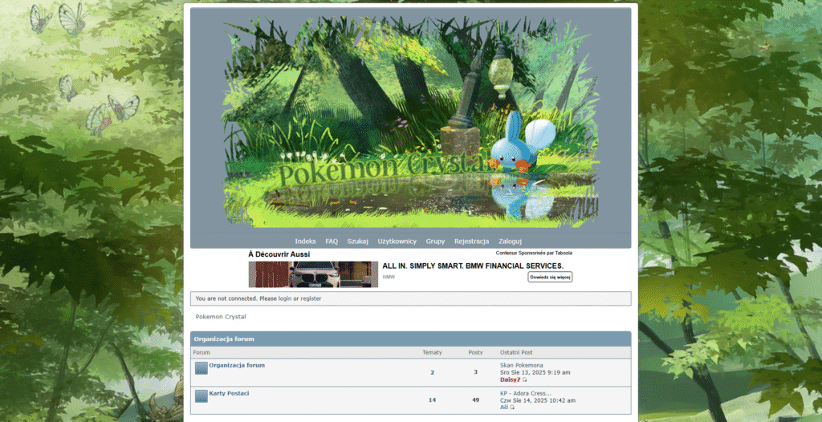Open the Organizacja forum status icon
Viewport: 822px width, 422px height.
click(x=201, y=368)
